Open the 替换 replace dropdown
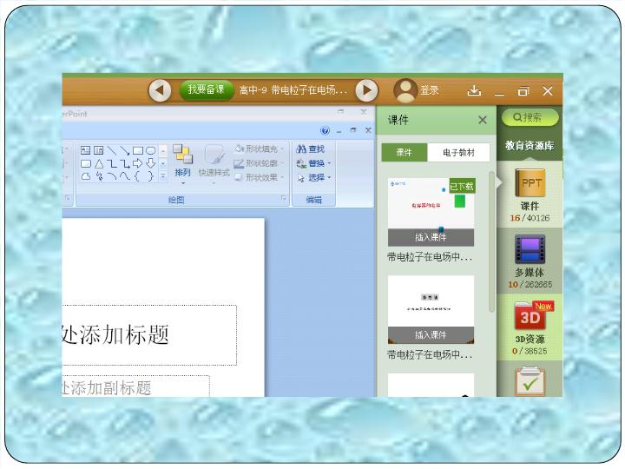Viewport: 625px width, 469px height. coord(313,163)
